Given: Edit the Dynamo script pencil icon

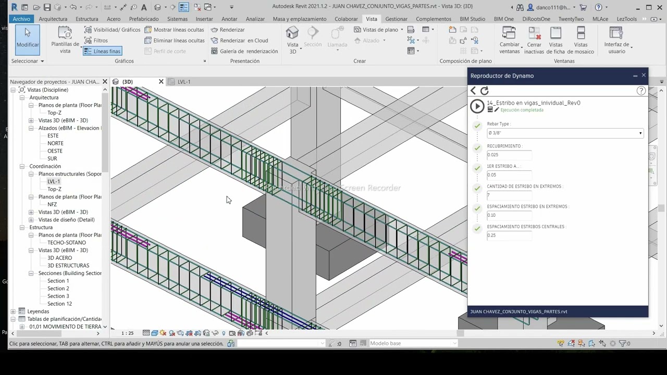Looking at the screenshot, I should 497,110.
